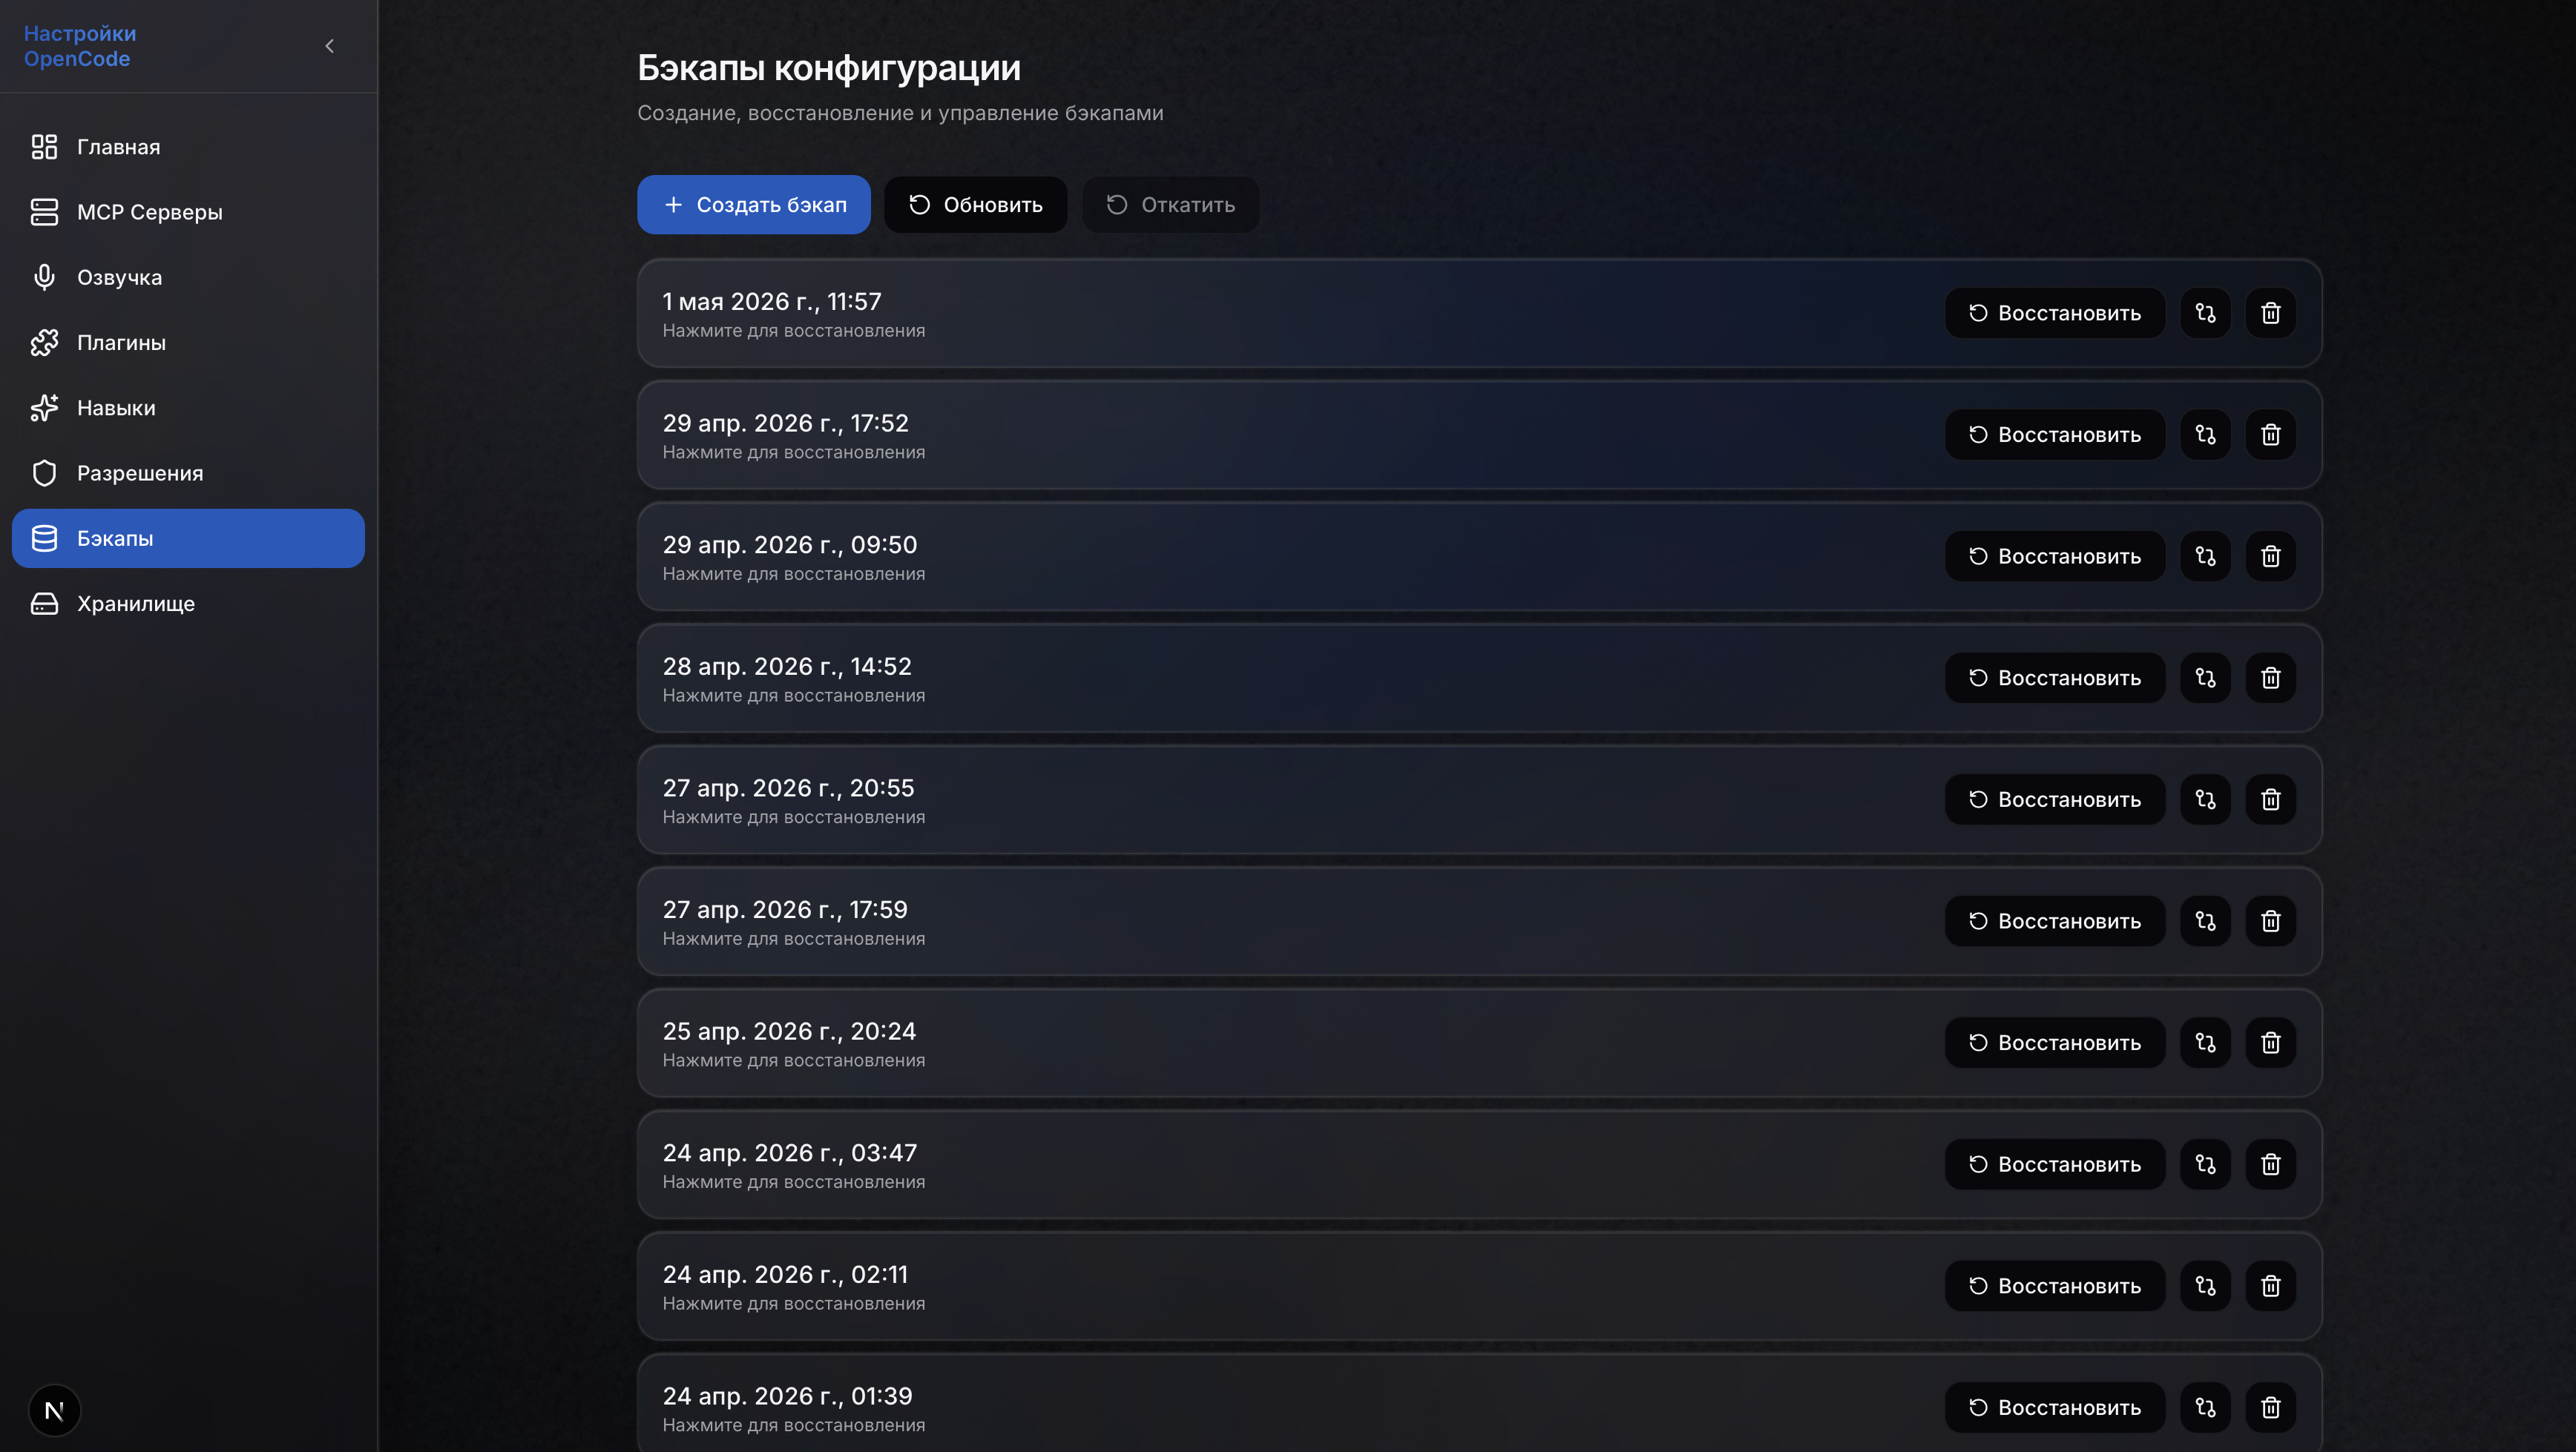Open the round N logo badge
This screenshot has height=1452, width=2576.
pos(54,1410)
